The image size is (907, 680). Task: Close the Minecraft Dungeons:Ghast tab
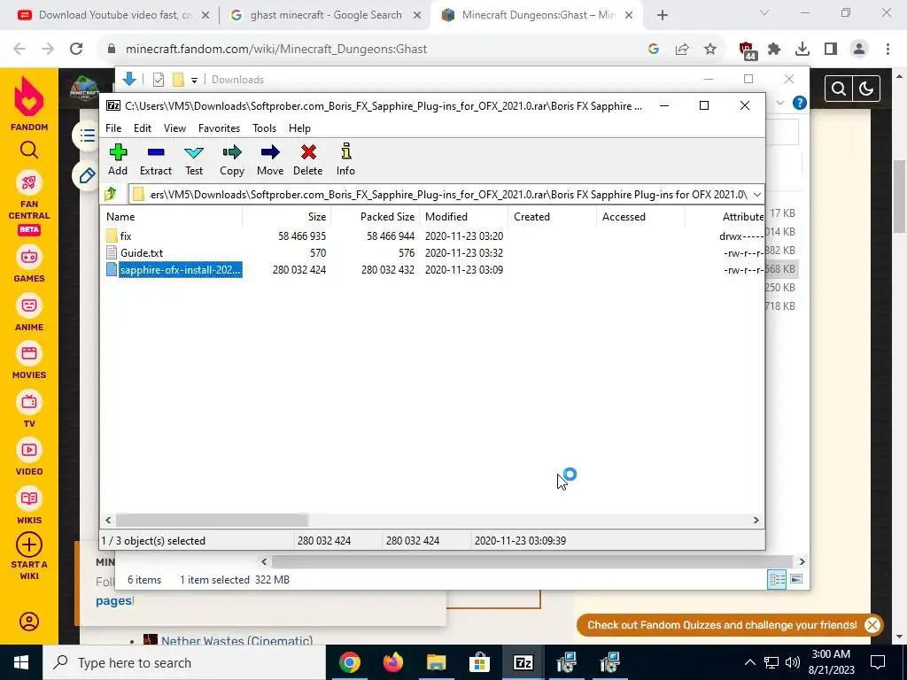[x=631, y=15]
